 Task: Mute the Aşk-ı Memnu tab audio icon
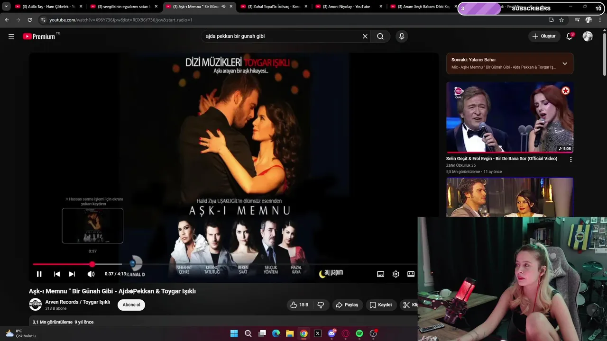tap(223, 7)
